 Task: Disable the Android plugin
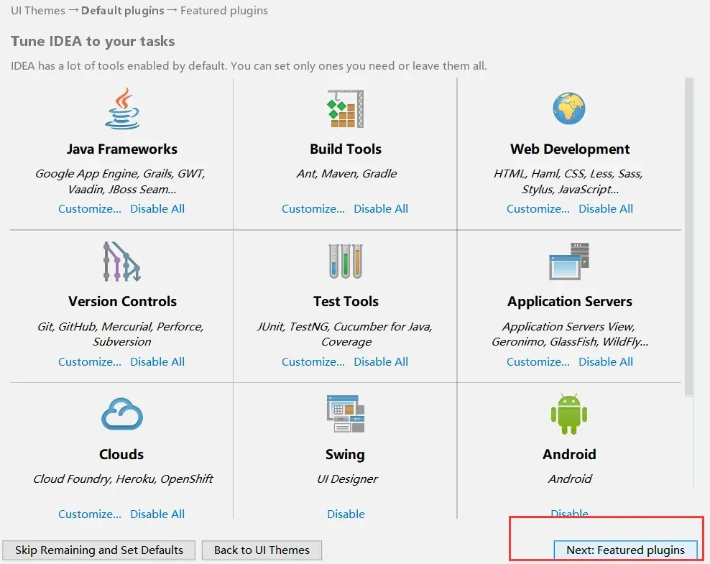point(569,513)
